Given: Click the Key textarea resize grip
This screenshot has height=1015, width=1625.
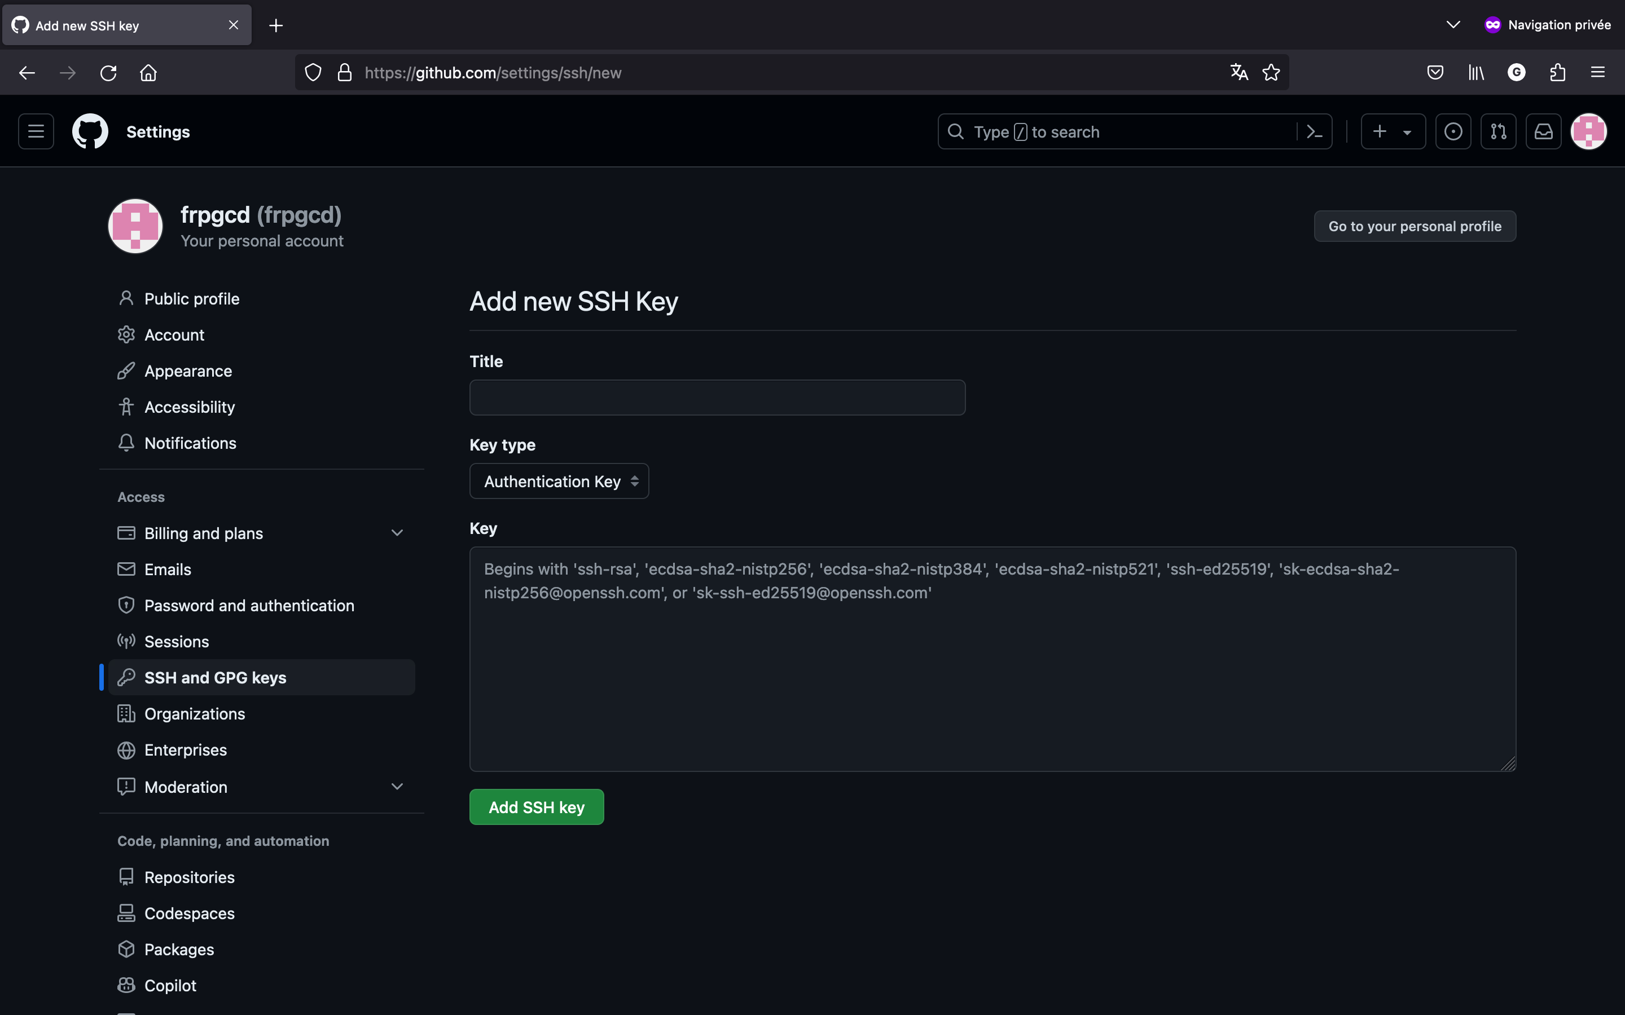Looking at the screenshot, I should click(1508, 764).
